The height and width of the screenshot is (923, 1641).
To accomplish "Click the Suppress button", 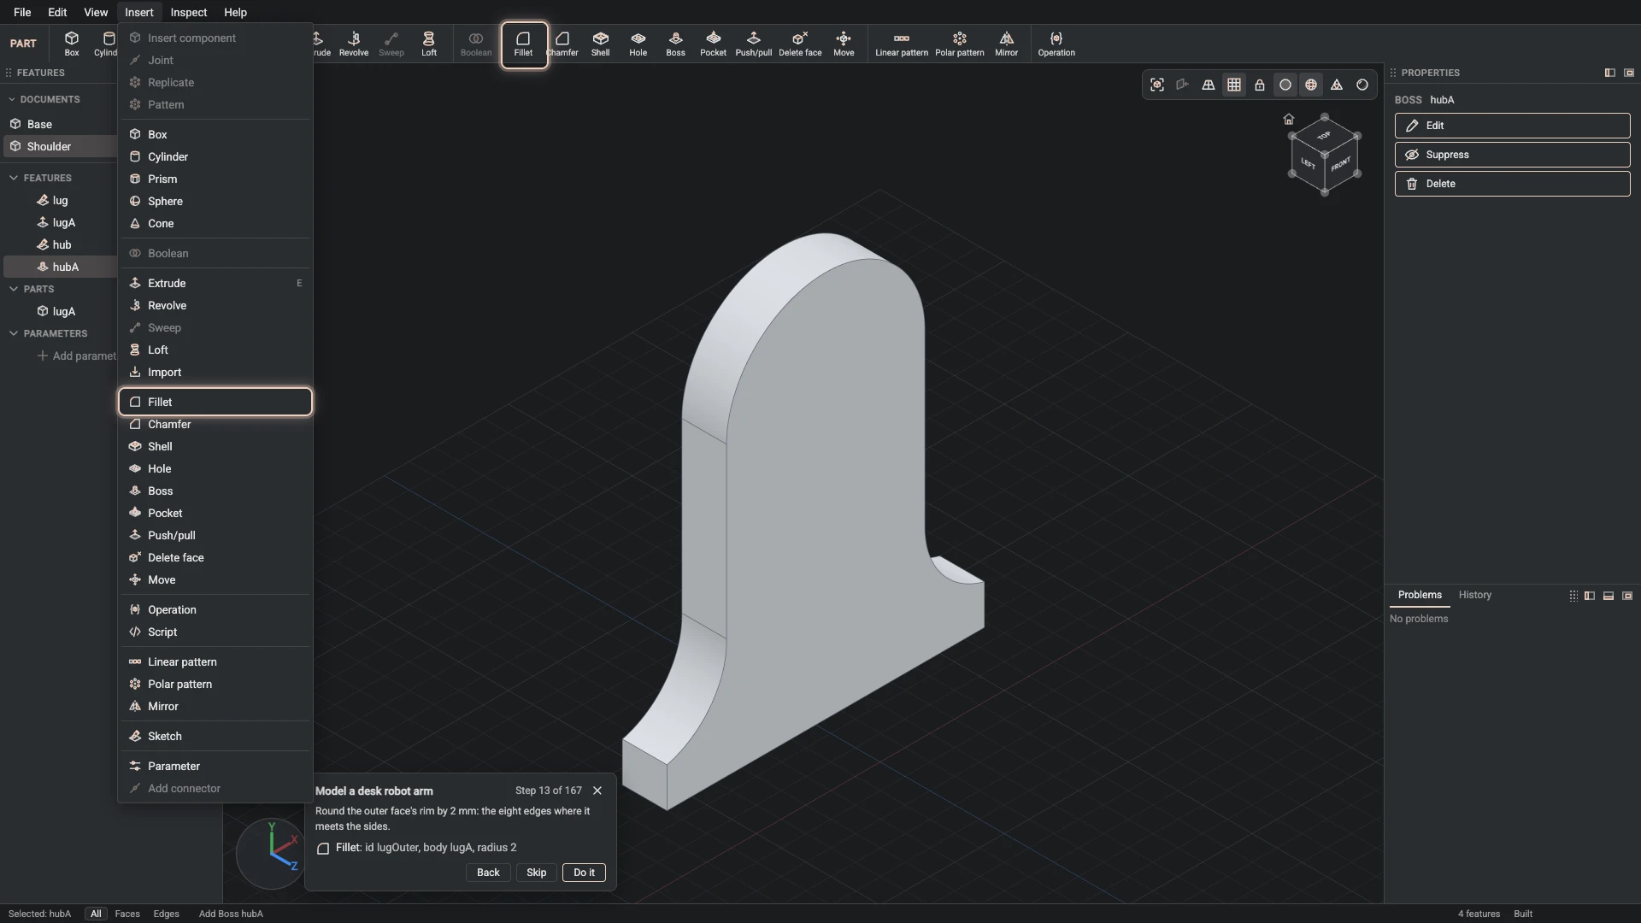I will point(1512,155).
